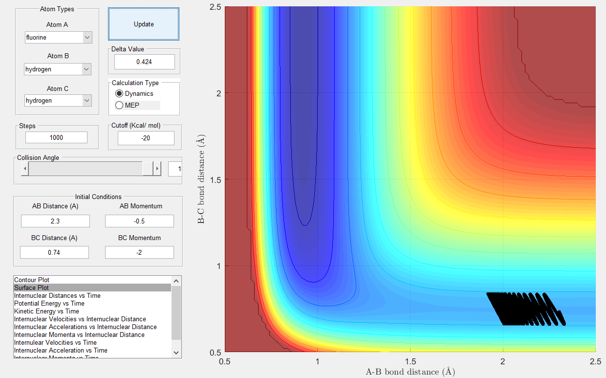Click the AB Distance field showing 2.3
This screenshot has height=378, width=606.
55,221
